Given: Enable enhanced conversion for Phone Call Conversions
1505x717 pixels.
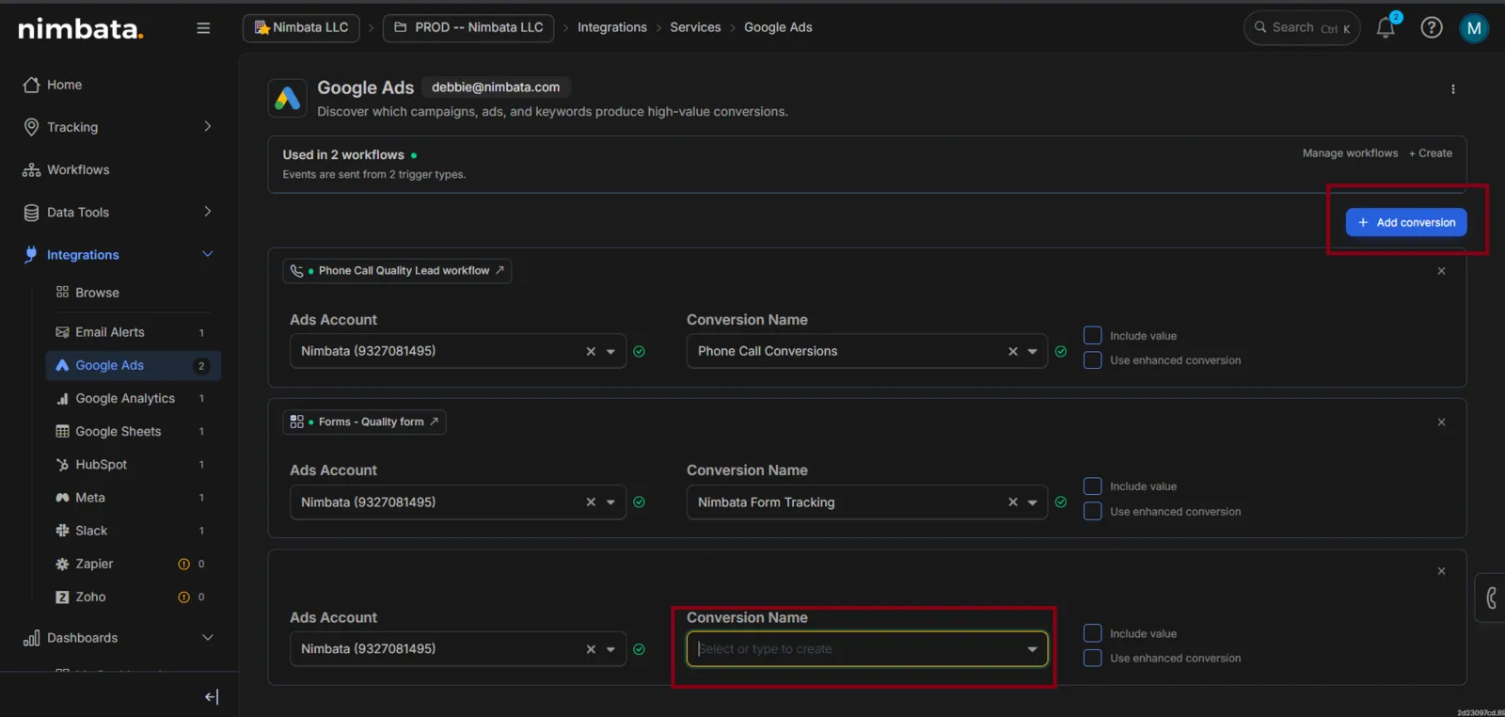Looking at the screenshot, I should (1092, 360).
